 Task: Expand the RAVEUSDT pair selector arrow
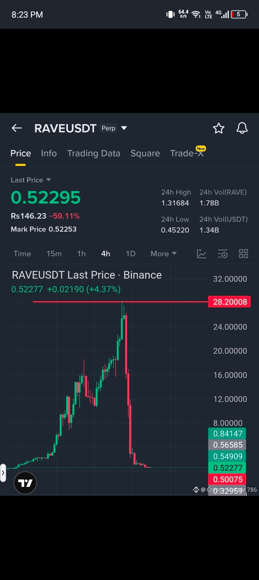[124, 128]
